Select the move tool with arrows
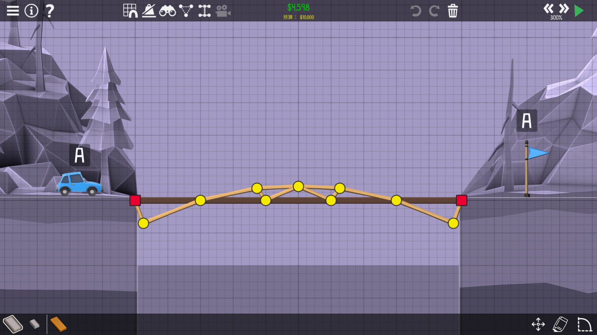The width and height of the screenshot is (597, 335). click(x=538, y=324)
